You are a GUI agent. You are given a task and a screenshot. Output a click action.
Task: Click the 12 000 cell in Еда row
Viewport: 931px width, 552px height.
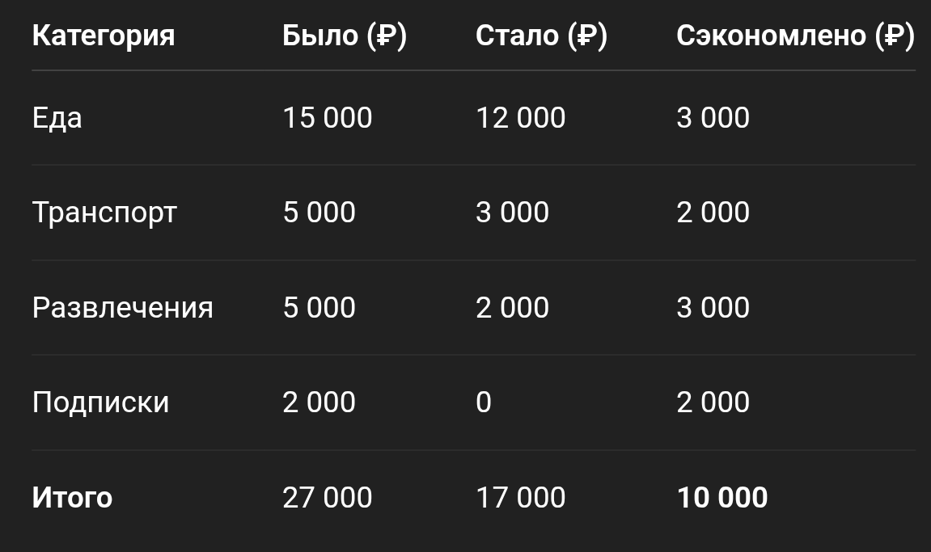(521, 118)
